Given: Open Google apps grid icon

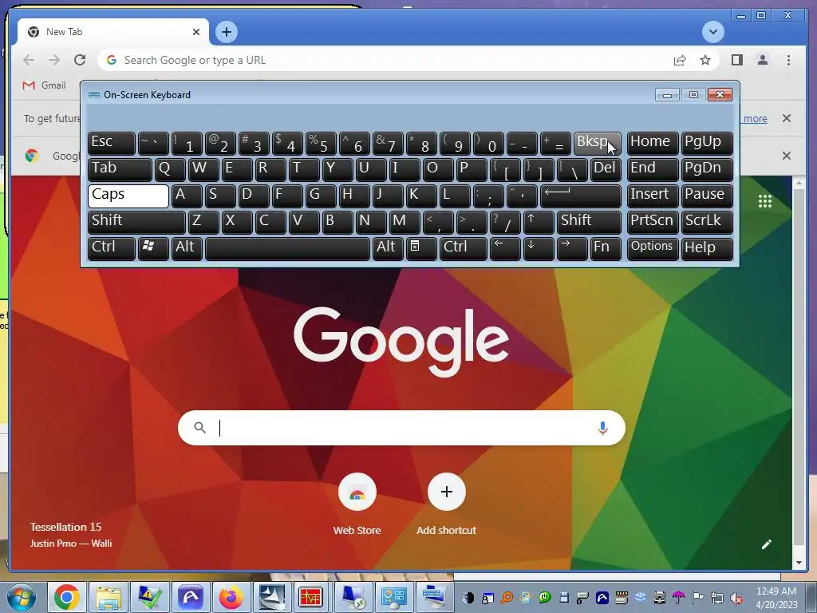Looking at the screenshot, I should [764, 201].
